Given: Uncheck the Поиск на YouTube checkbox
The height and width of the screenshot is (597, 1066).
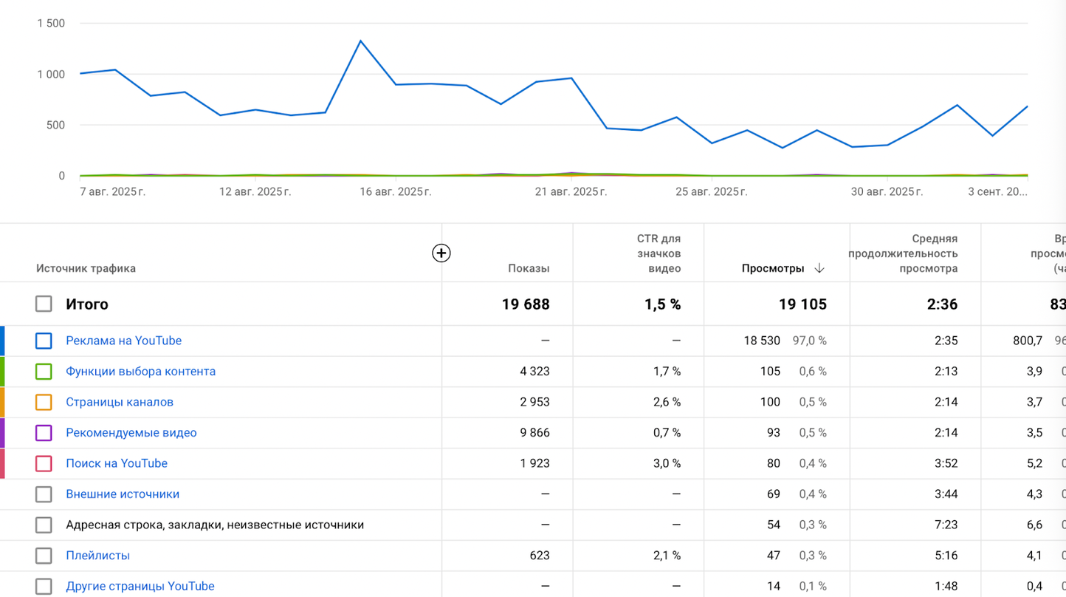Looking at the screenshot, I should coord(44,463).
